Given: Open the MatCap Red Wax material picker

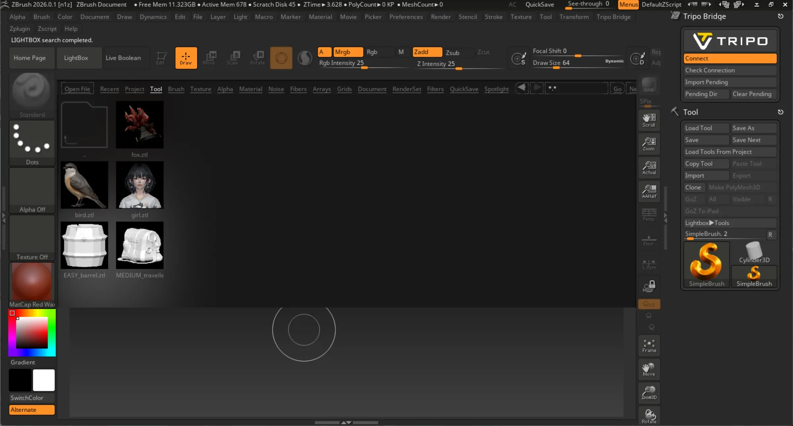Looking at the screenshot, I should [x=32, y=285].
